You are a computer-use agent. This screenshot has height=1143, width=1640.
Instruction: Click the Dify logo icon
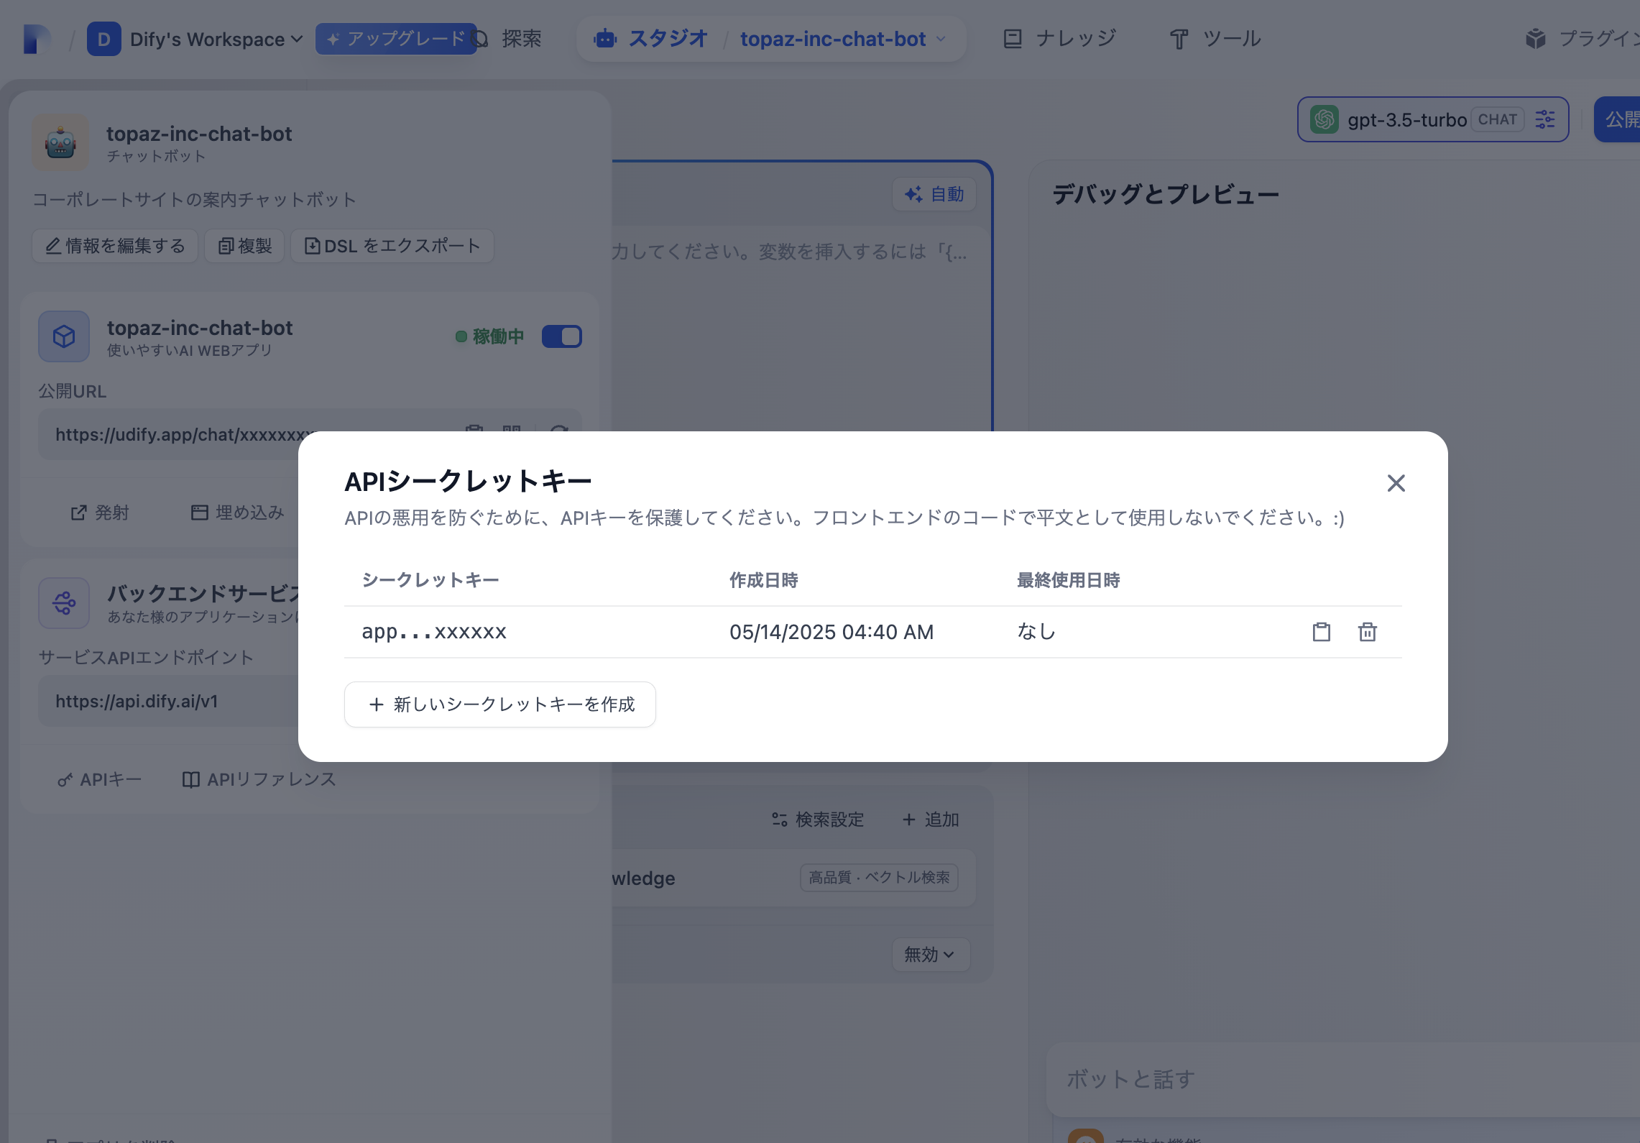37,39
